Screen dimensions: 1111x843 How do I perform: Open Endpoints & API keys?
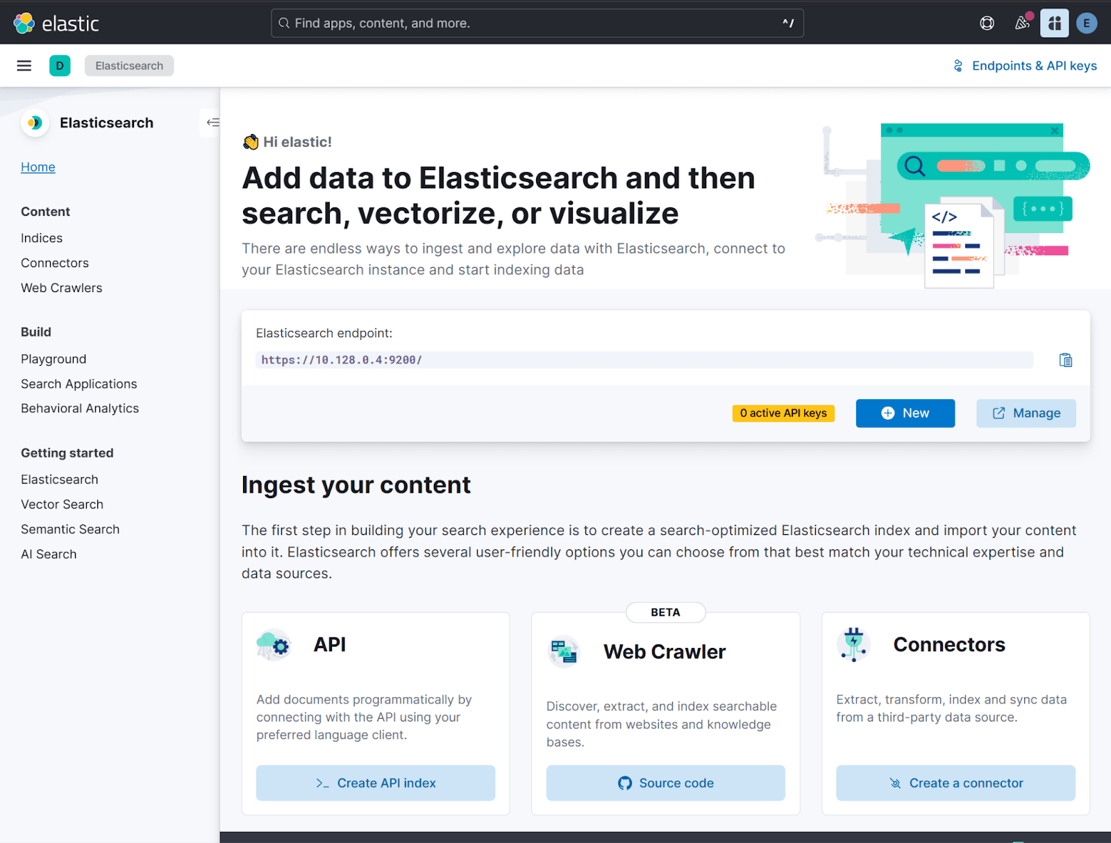pos(1025,66)
